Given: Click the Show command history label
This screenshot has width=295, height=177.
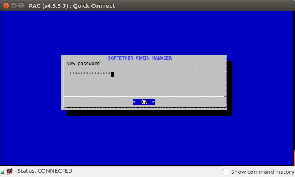Looking at the screenshot, I should 262,172.
